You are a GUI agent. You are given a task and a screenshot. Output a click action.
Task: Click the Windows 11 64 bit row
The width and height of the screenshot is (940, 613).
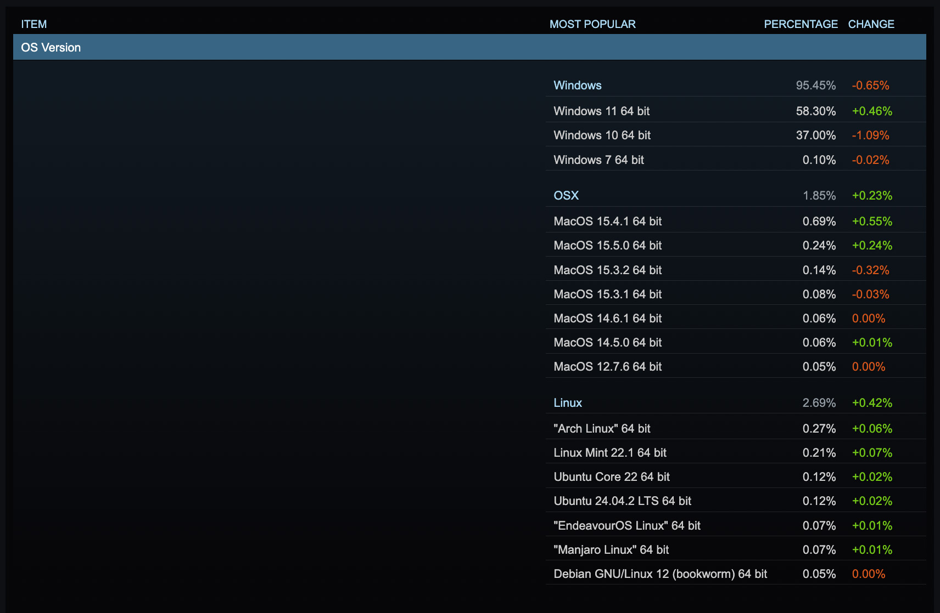pos(736,111)
